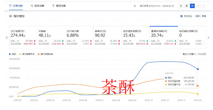Image resolution: width=213 pixels, height=110 pixels.
Task: Click the headset icon beside 服务视窗
Action: pos(32,6)
